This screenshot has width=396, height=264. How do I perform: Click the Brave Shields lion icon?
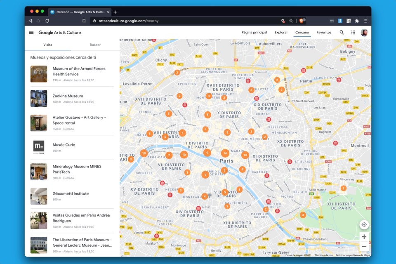(302, 21)
